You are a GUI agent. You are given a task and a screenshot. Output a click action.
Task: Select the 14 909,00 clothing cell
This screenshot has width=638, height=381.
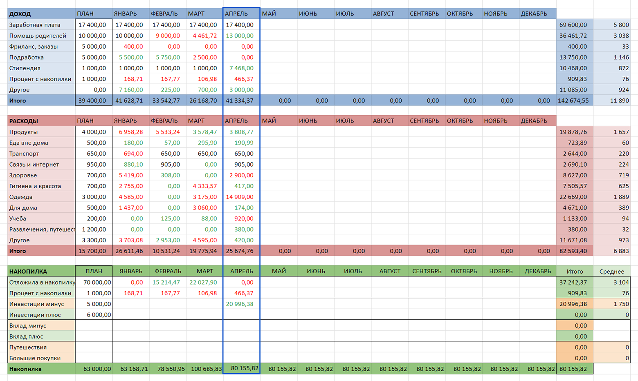(x=241, y=197)
